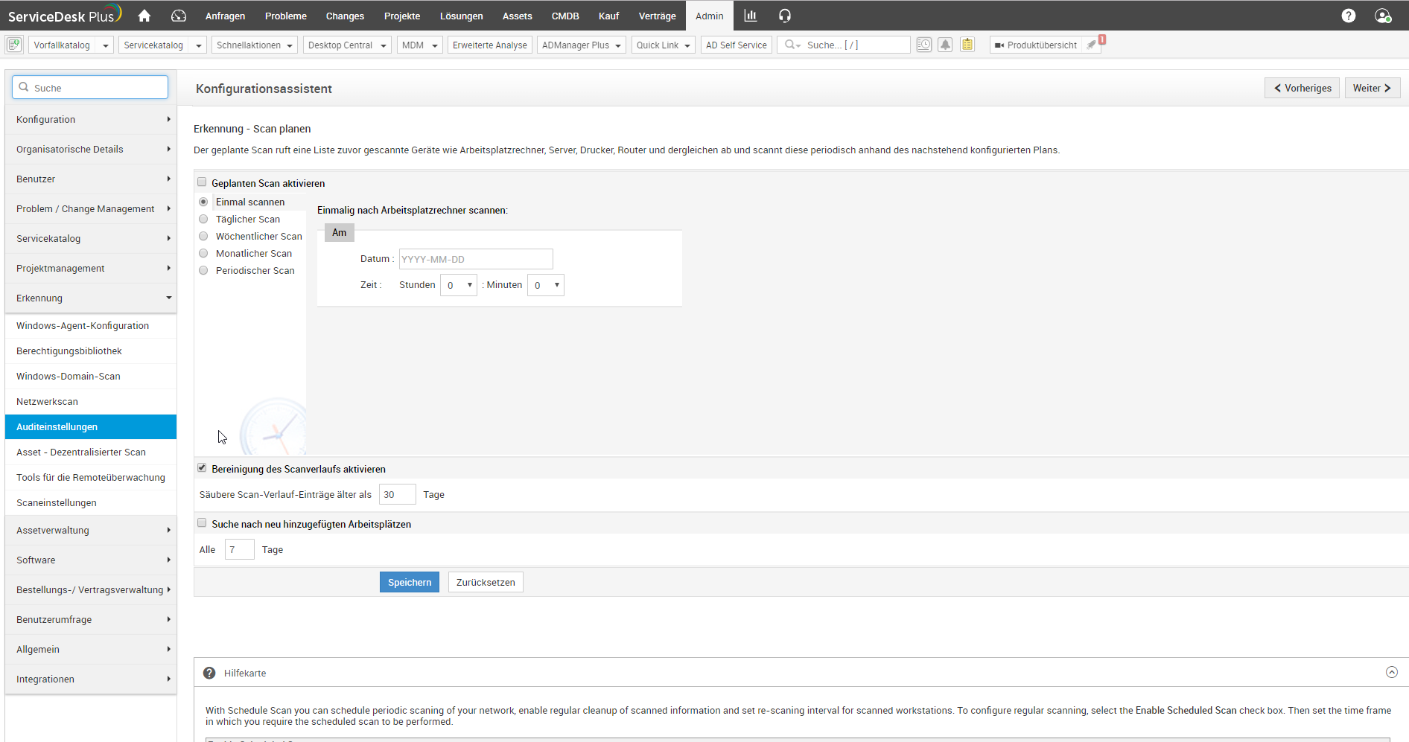Go to the Home icon
1409x742 pixels.
tap(144, 16)
